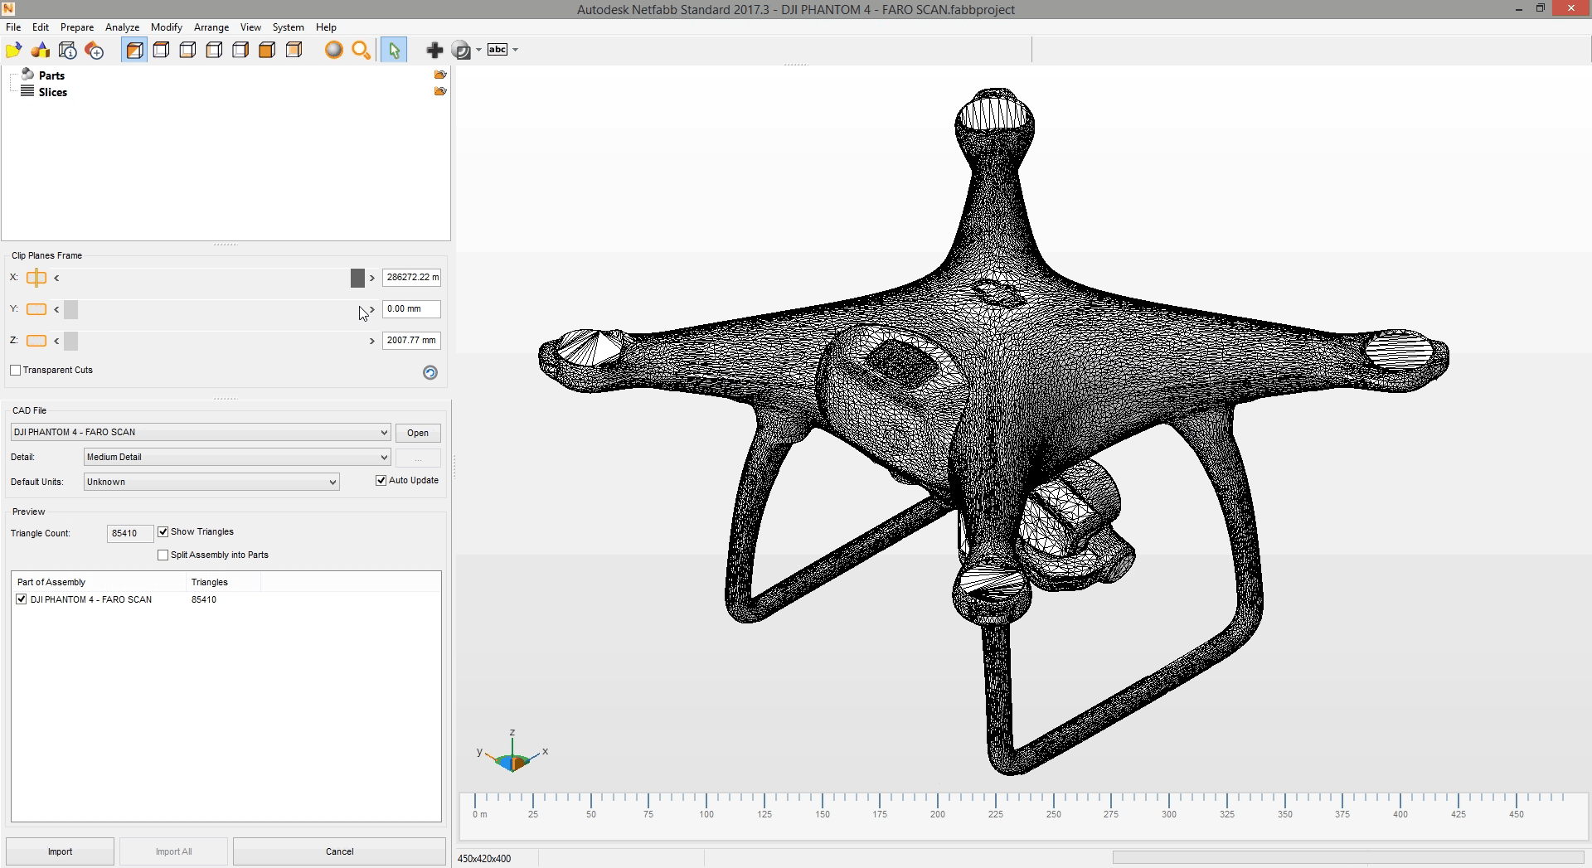
Task: Uncheck the Show Triangles checkbox
Action: [x=163, y=532]
